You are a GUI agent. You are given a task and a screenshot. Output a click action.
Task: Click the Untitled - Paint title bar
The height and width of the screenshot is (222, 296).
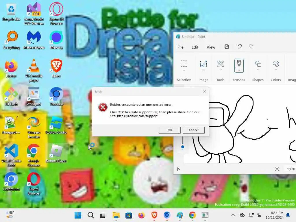235,37
